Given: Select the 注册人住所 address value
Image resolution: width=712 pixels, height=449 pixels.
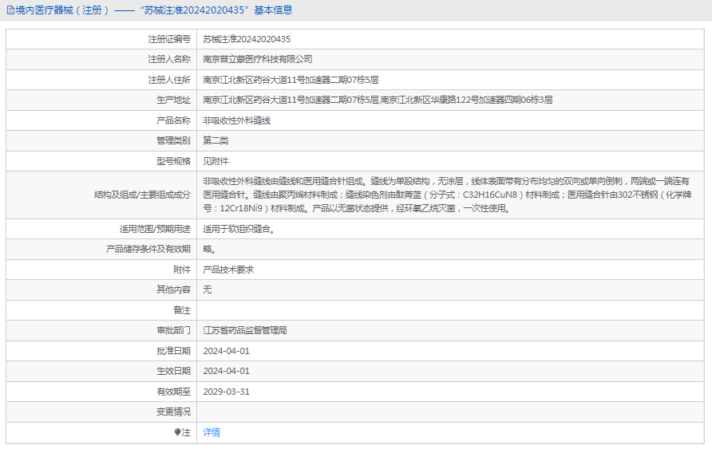Looking at the screenshot, I should click(x=291, y=80).
